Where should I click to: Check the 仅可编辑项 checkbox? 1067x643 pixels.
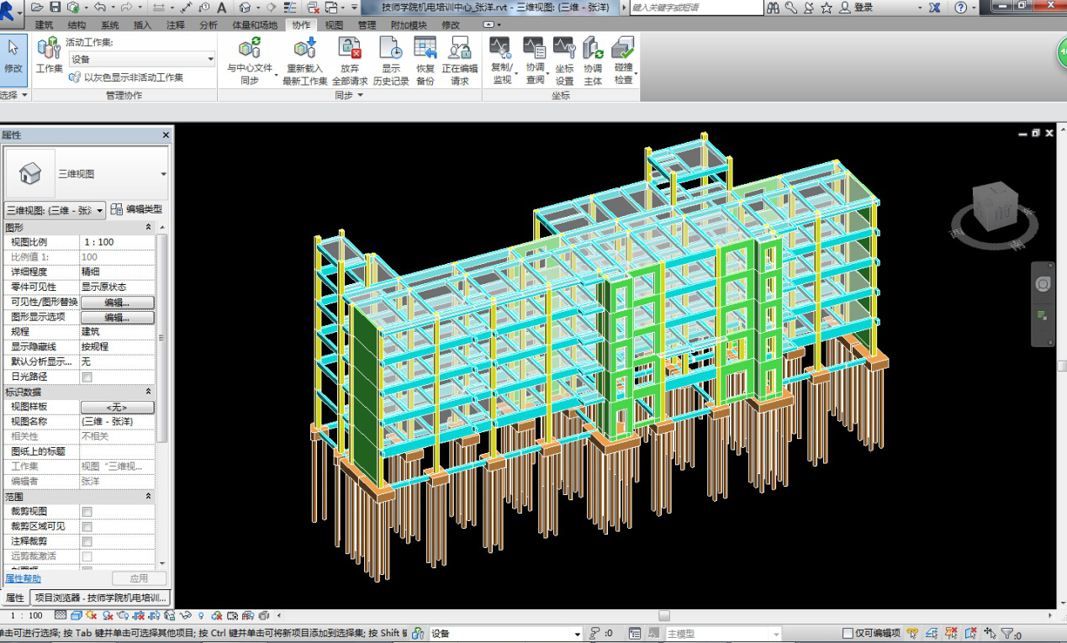point(848,634)
